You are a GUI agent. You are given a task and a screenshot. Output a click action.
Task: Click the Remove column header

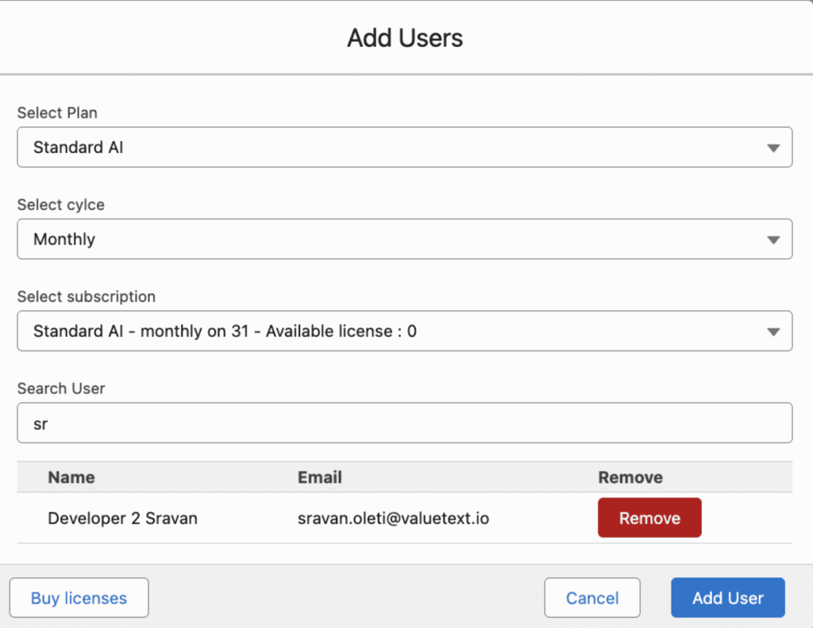click(630, 477)
